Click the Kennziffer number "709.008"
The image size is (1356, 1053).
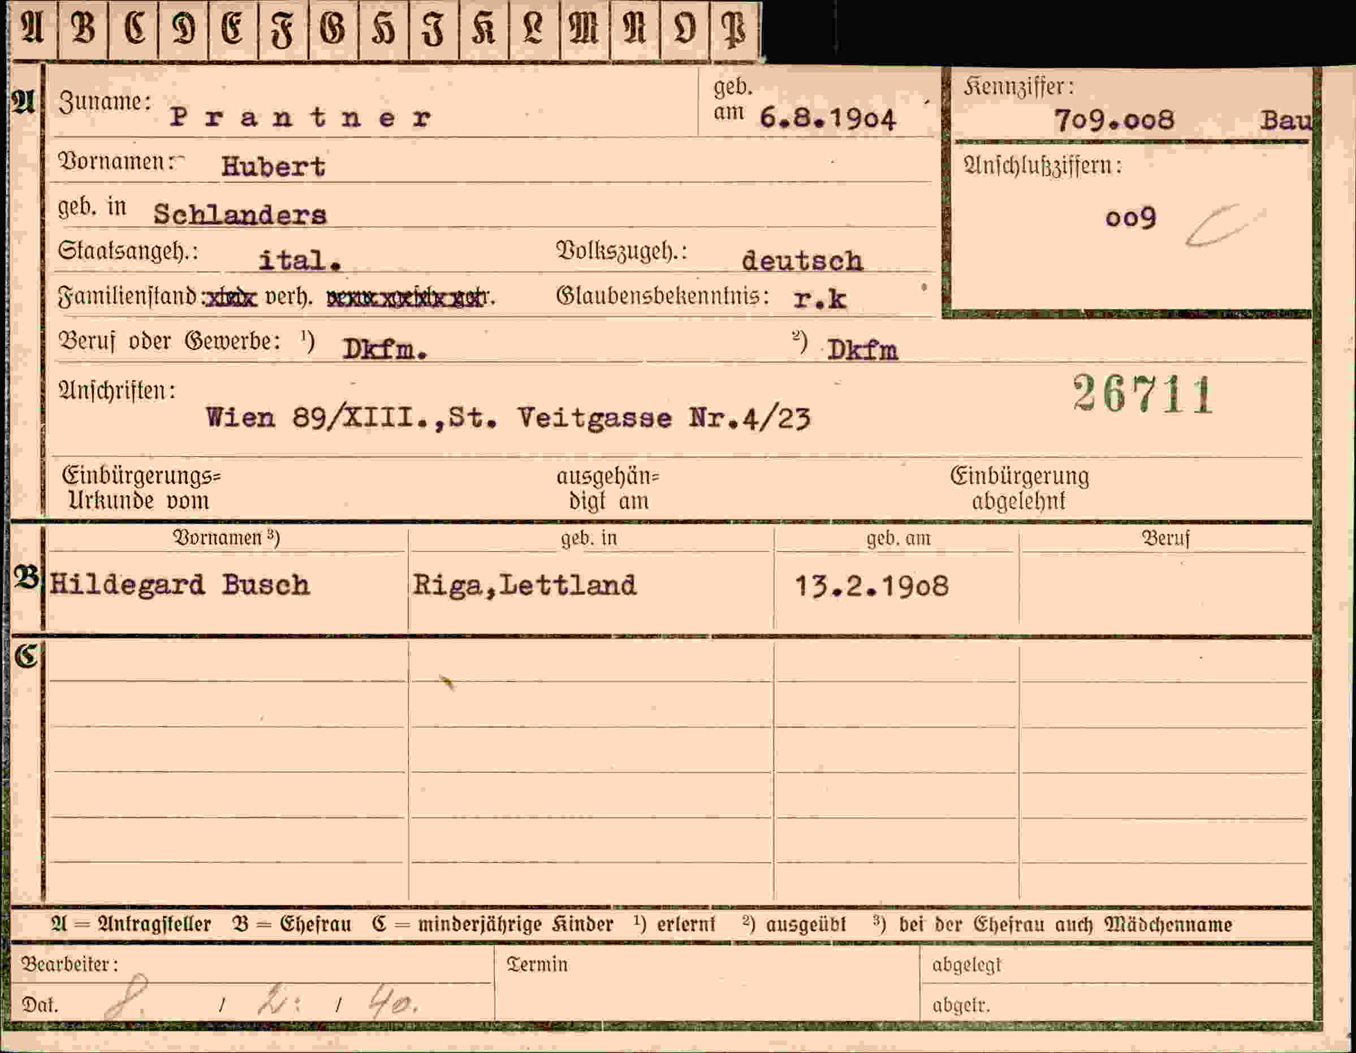click(1114, 119)
